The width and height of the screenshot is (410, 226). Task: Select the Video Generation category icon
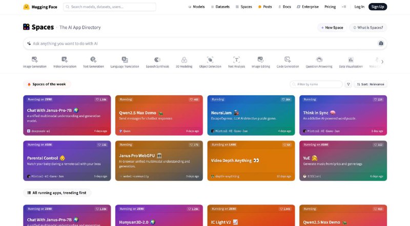pos(65,60)
